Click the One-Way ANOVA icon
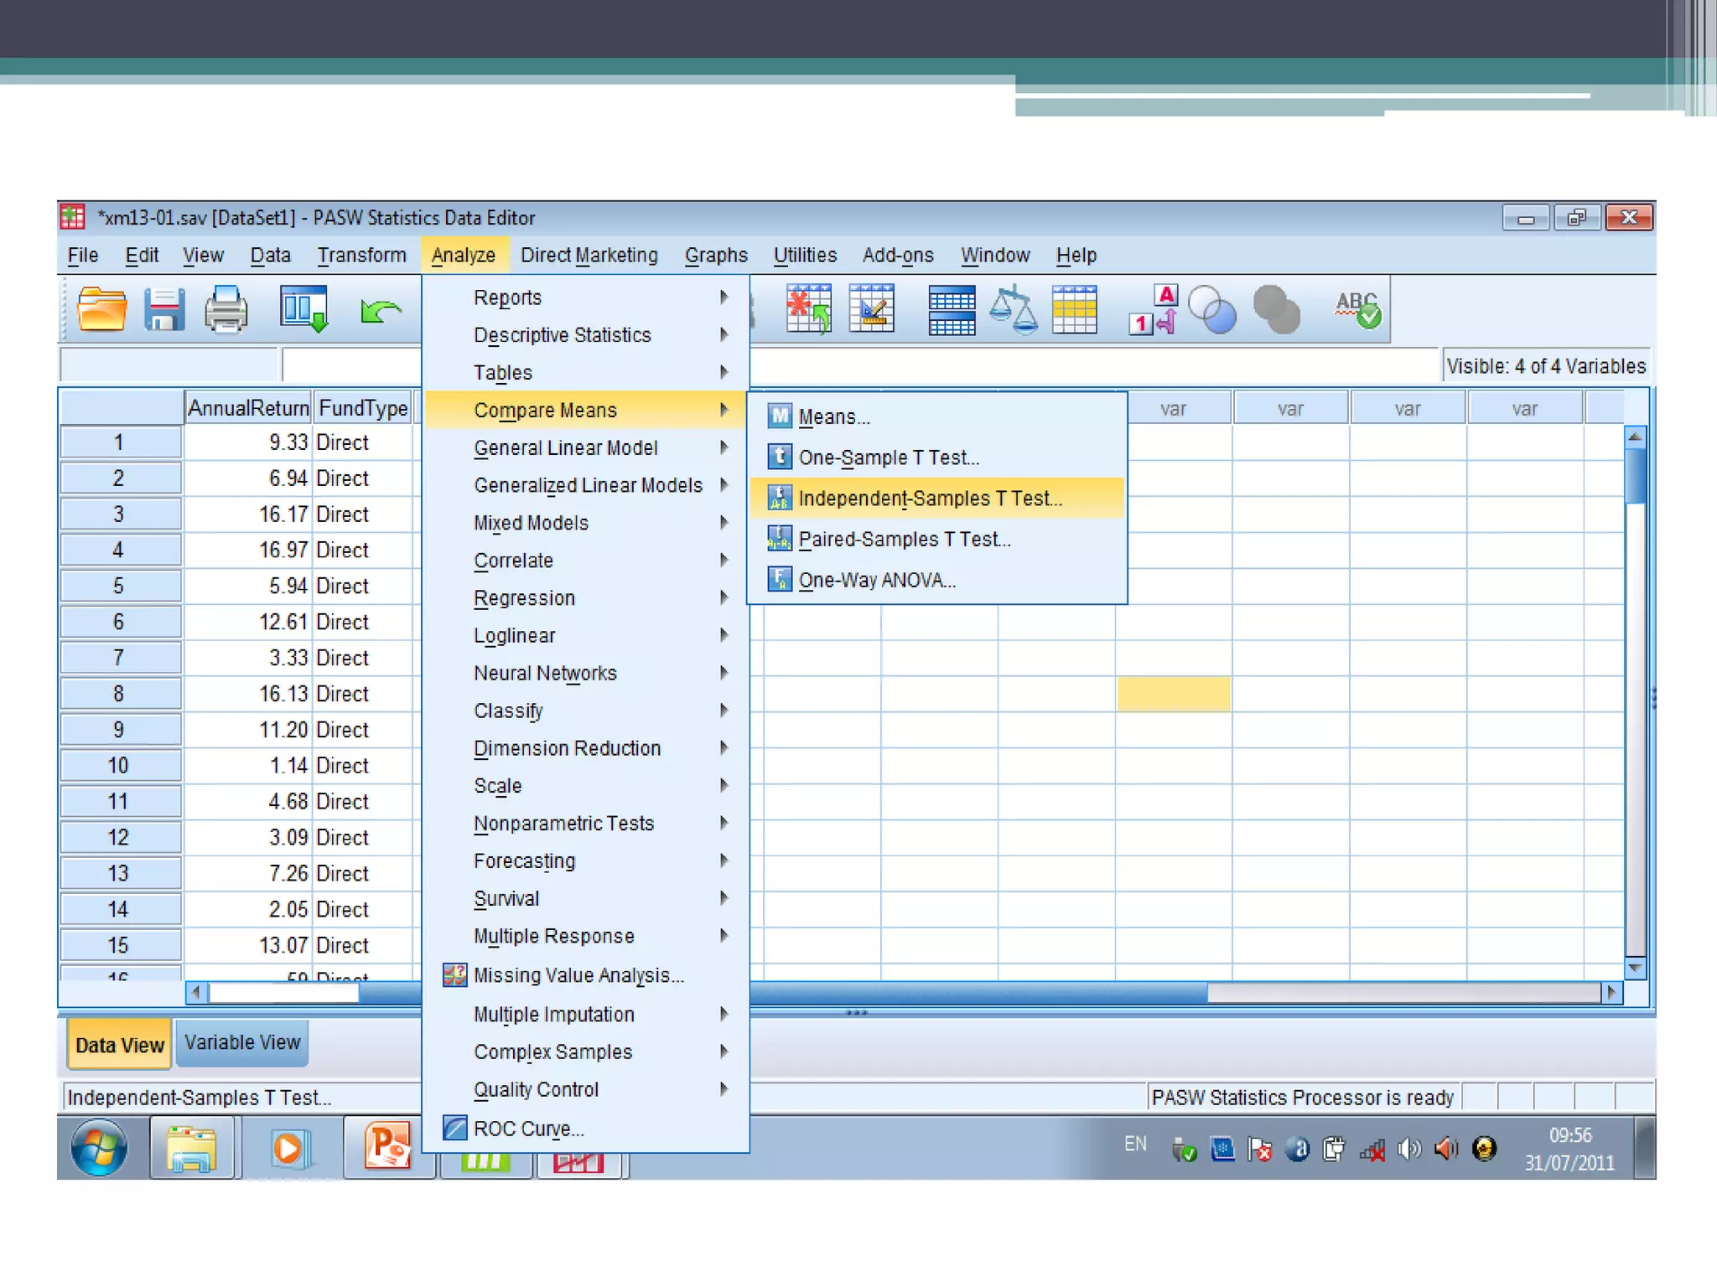 780,579
